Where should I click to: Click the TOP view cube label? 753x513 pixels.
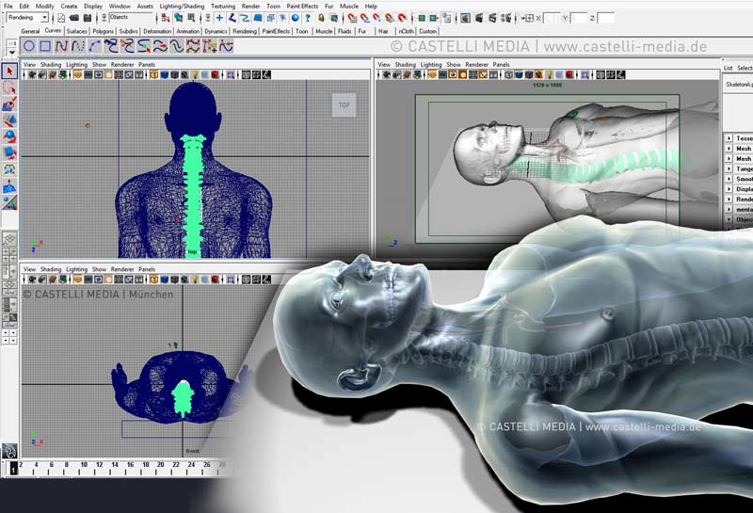(x=344, y=104)
